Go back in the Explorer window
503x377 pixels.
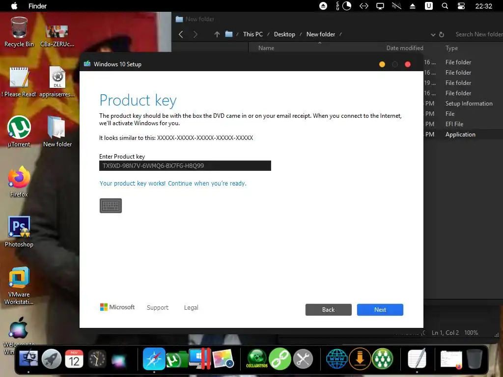pyautogui.click(x=181, y=34)
